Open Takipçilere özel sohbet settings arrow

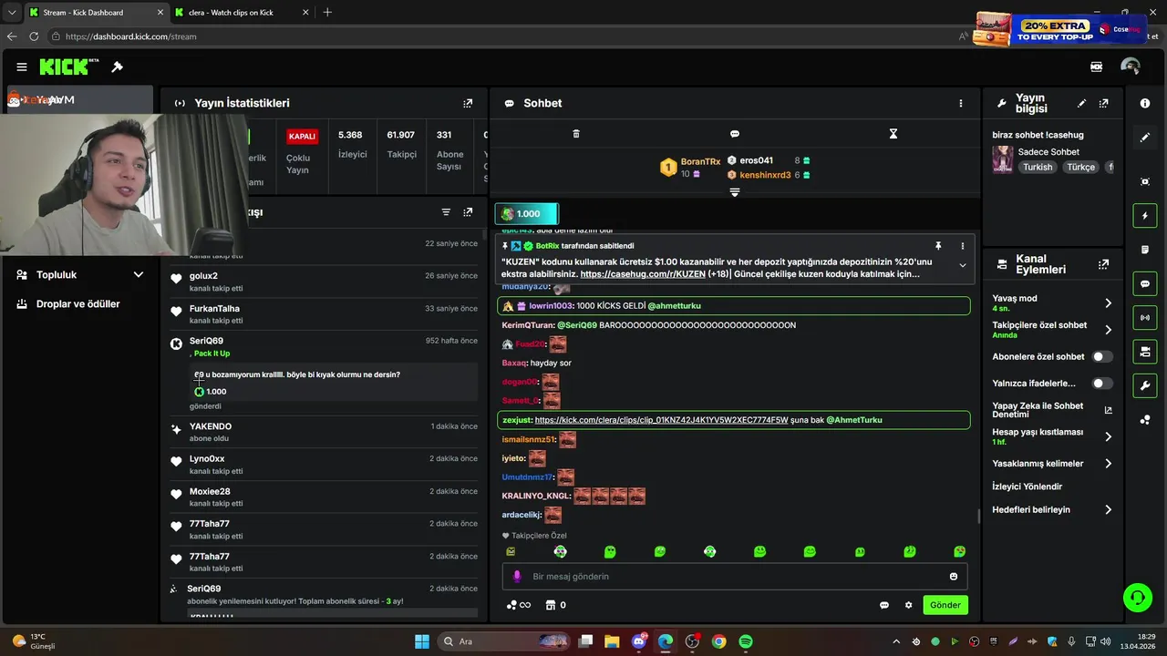click(x=1109, y=330)
